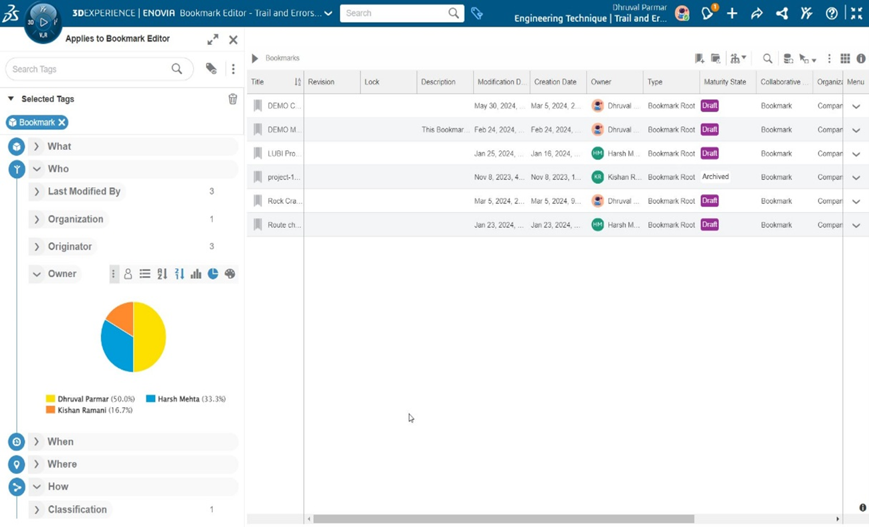Screen dimensions: 869x527
Task: Click into the Search Tags field
Action: click(87, 69)
